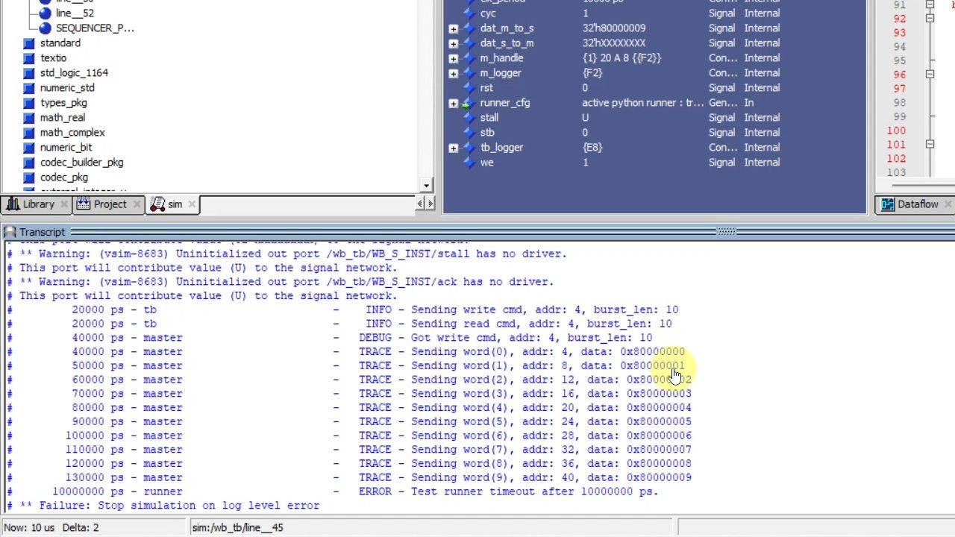Click the types_pkg package icon
The image size is (955, 537).
coord(29,103)
